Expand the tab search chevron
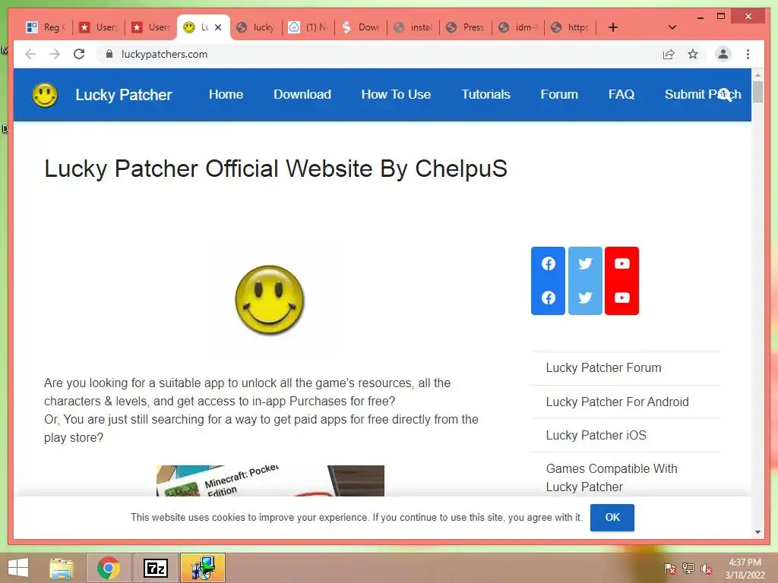 [672, 27]
